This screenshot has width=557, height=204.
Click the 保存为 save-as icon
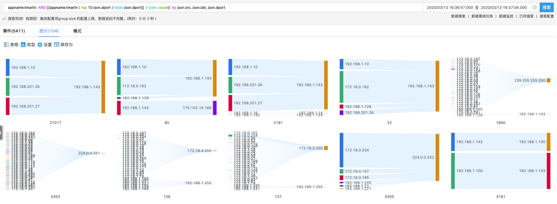(57, 45)
